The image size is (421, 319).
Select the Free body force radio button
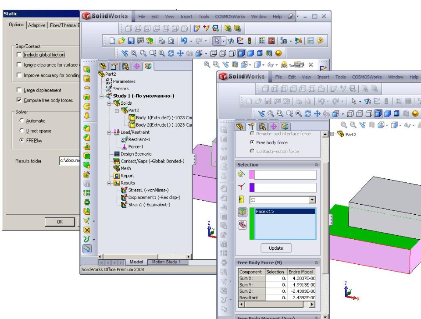click(252, 142)
